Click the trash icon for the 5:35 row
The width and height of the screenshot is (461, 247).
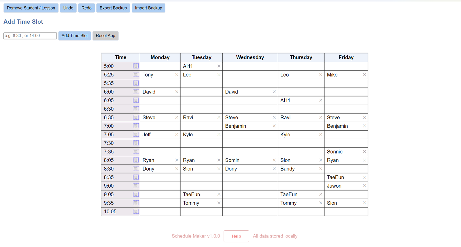[x=135, y=83]
